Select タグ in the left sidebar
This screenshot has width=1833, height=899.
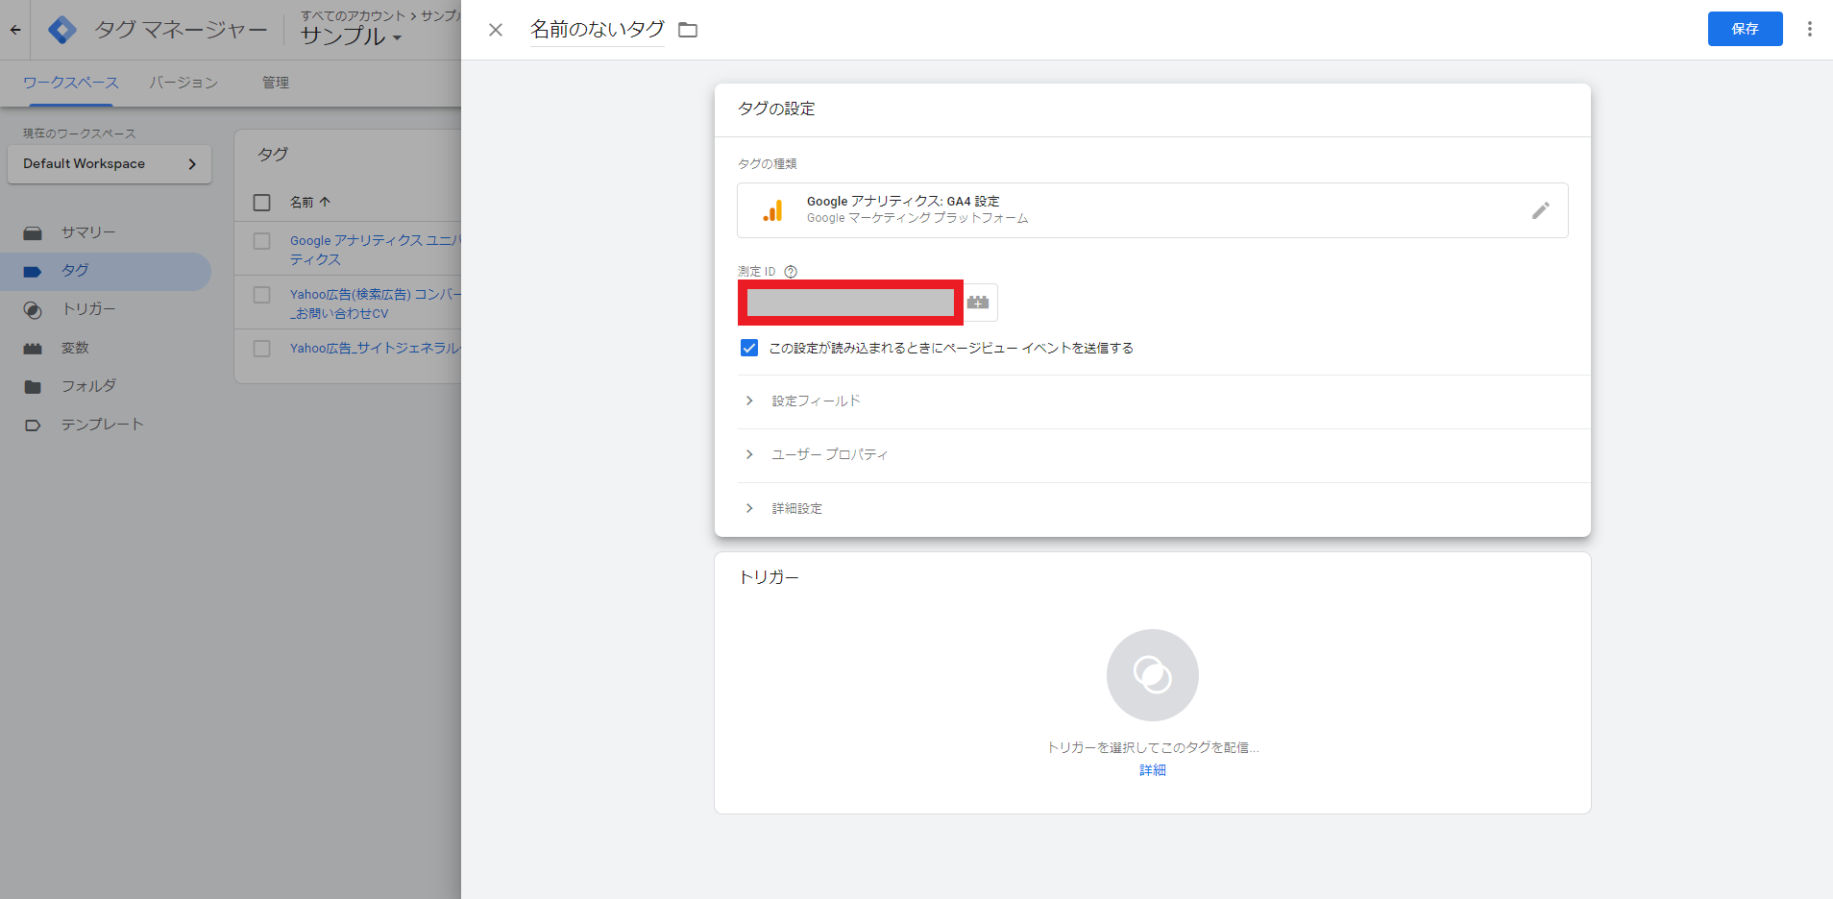106,271
